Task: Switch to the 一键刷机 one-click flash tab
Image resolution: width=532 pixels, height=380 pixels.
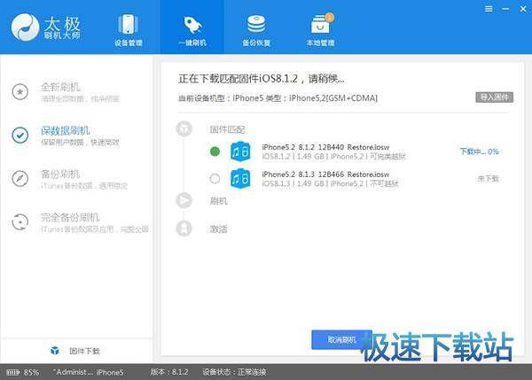Action: [192, 27]
